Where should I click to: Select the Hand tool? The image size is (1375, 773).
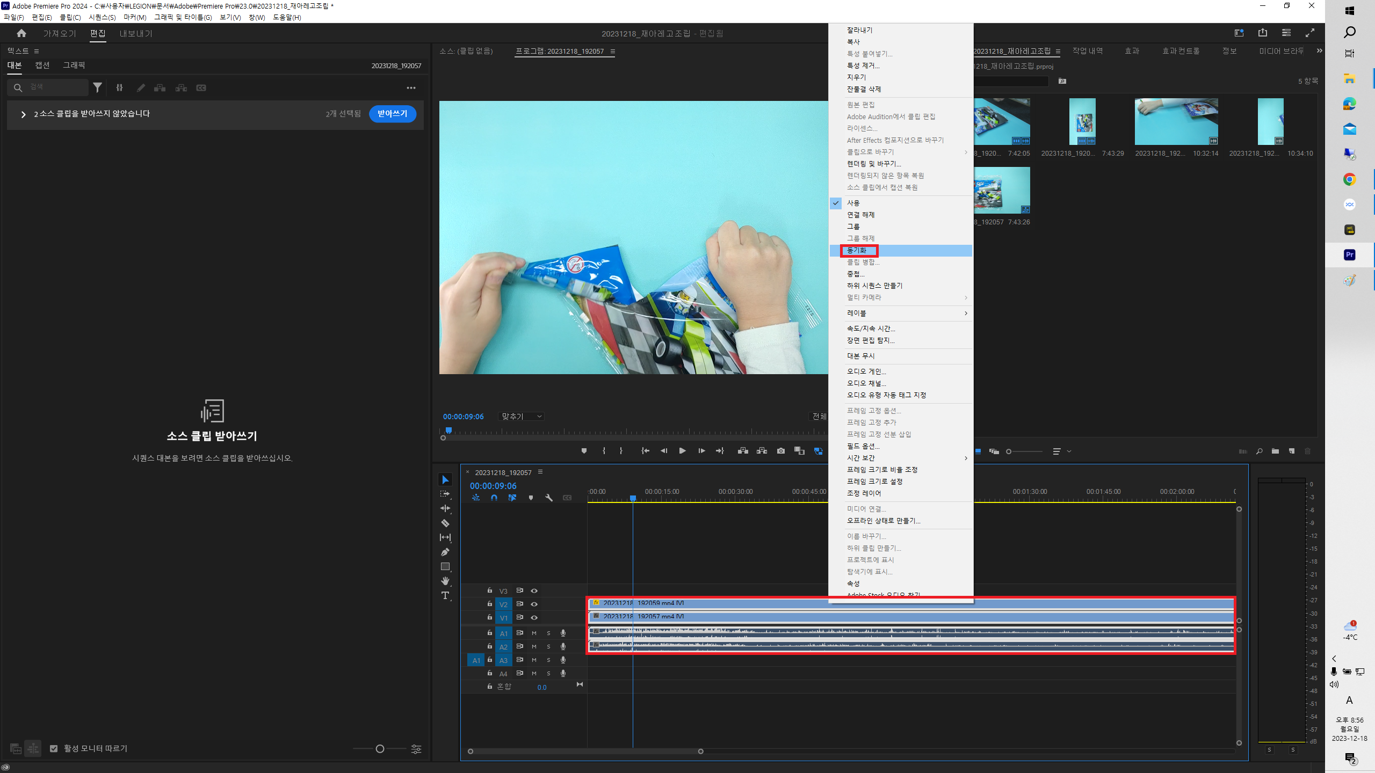(x=445, y=581)
